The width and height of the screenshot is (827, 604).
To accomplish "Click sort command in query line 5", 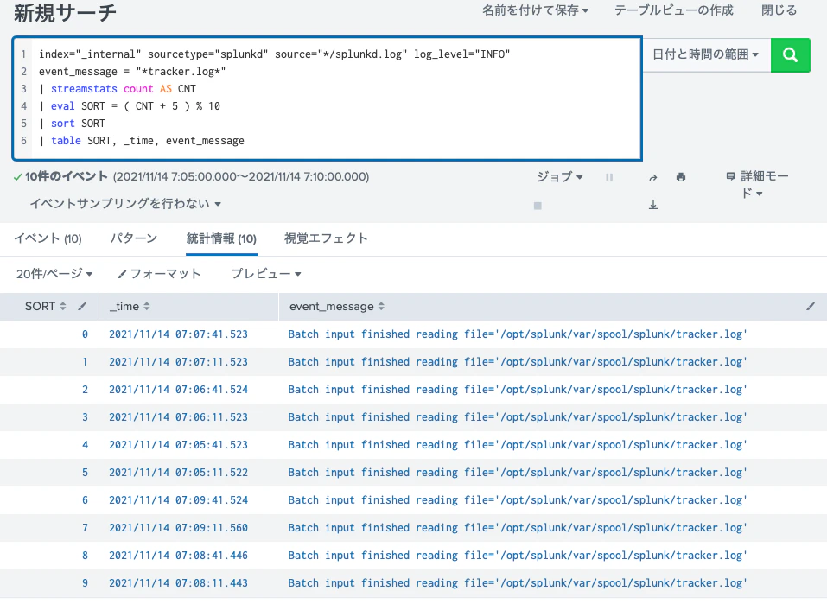I will pyautogui.click(x=63, y=124).
